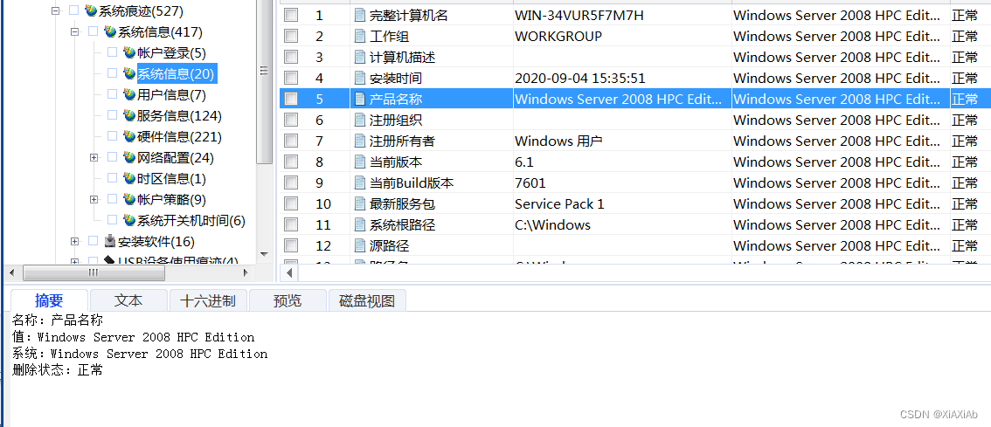Click document icon of 注册组织 row
The height and width of the screenshot is (427, 991).
pos(360,120)
